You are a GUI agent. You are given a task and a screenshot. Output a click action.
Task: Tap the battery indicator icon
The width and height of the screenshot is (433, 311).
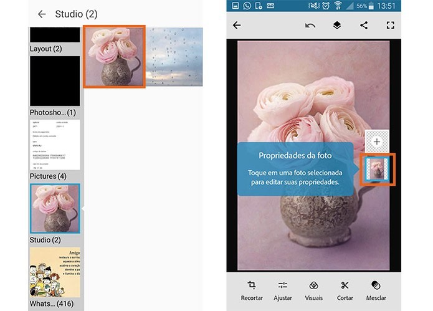pyautogui.click(x=371, y=6)
